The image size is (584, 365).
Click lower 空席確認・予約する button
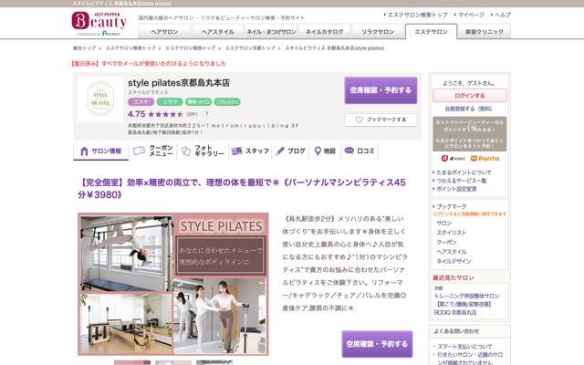[377, 344]
